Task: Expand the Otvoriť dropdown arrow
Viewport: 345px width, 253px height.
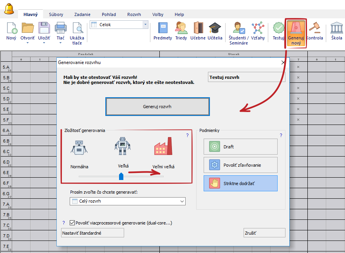Action: coord(28,43)
